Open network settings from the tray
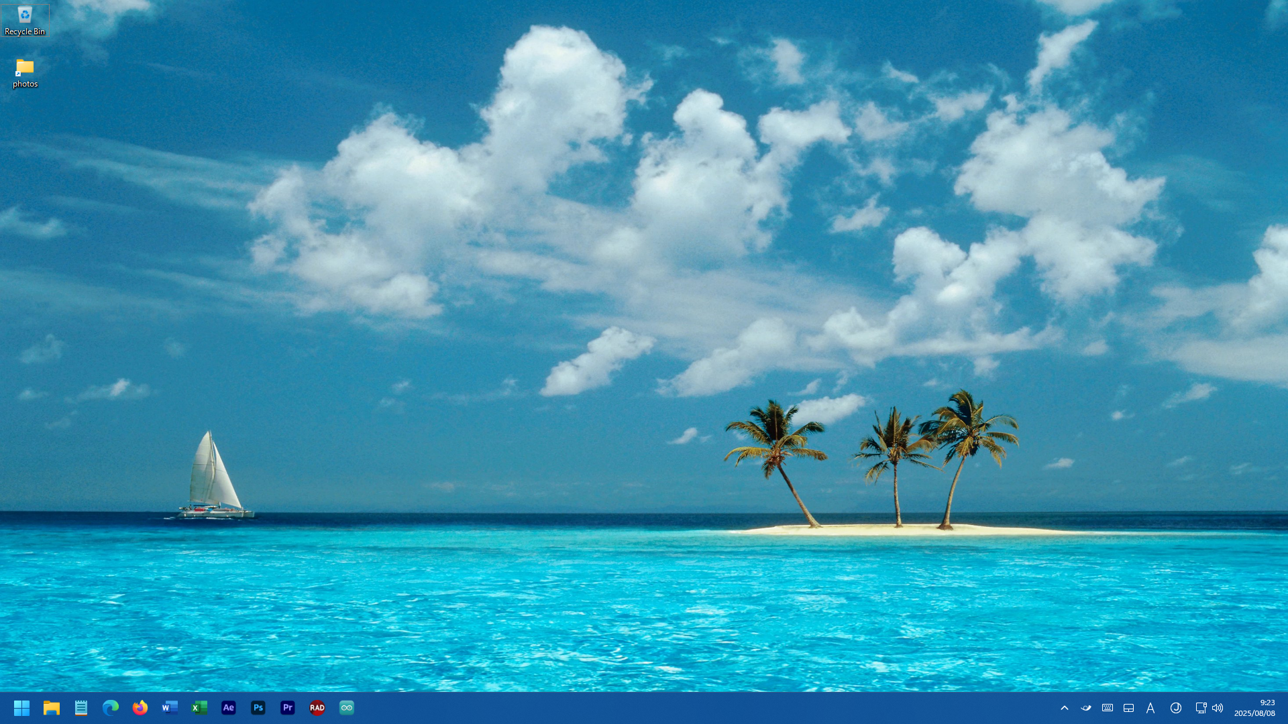The width and height of the screenshot is (1288, 724). click(1201, 708)
